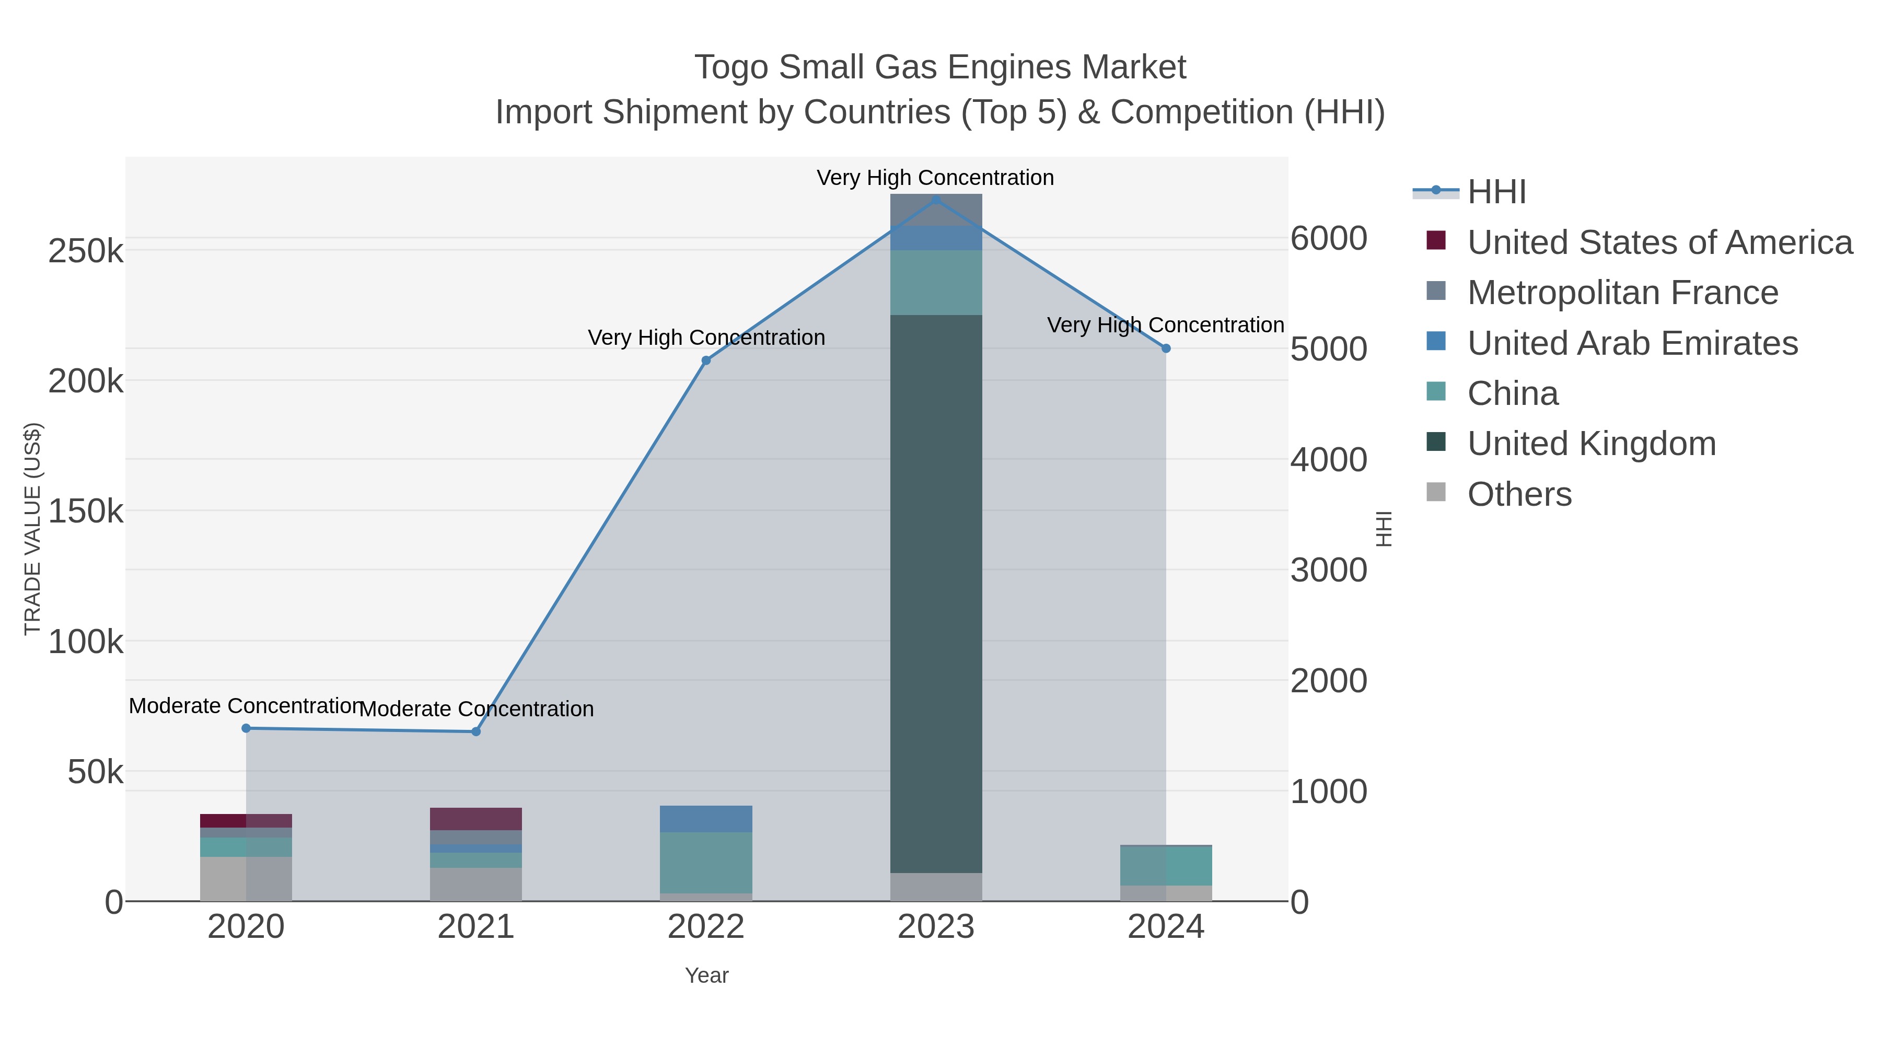Toggle Metropolitan France legend entry
1881x1058 pixels.
tap(1602, 293)
